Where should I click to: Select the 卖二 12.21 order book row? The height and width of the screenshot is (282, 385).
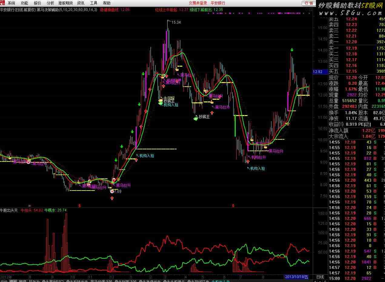[x=357, y=36]
